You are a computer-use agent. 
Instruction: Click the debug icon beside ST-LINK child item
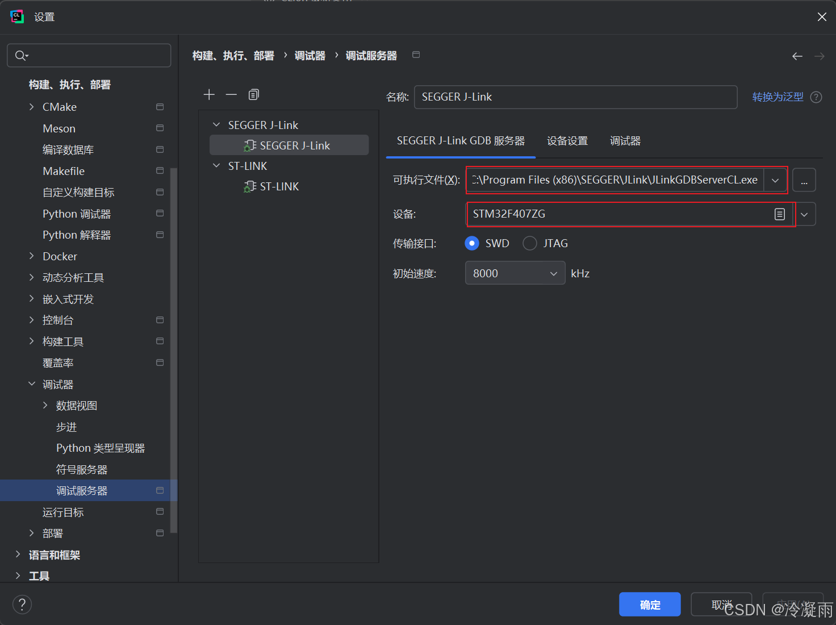250,186
